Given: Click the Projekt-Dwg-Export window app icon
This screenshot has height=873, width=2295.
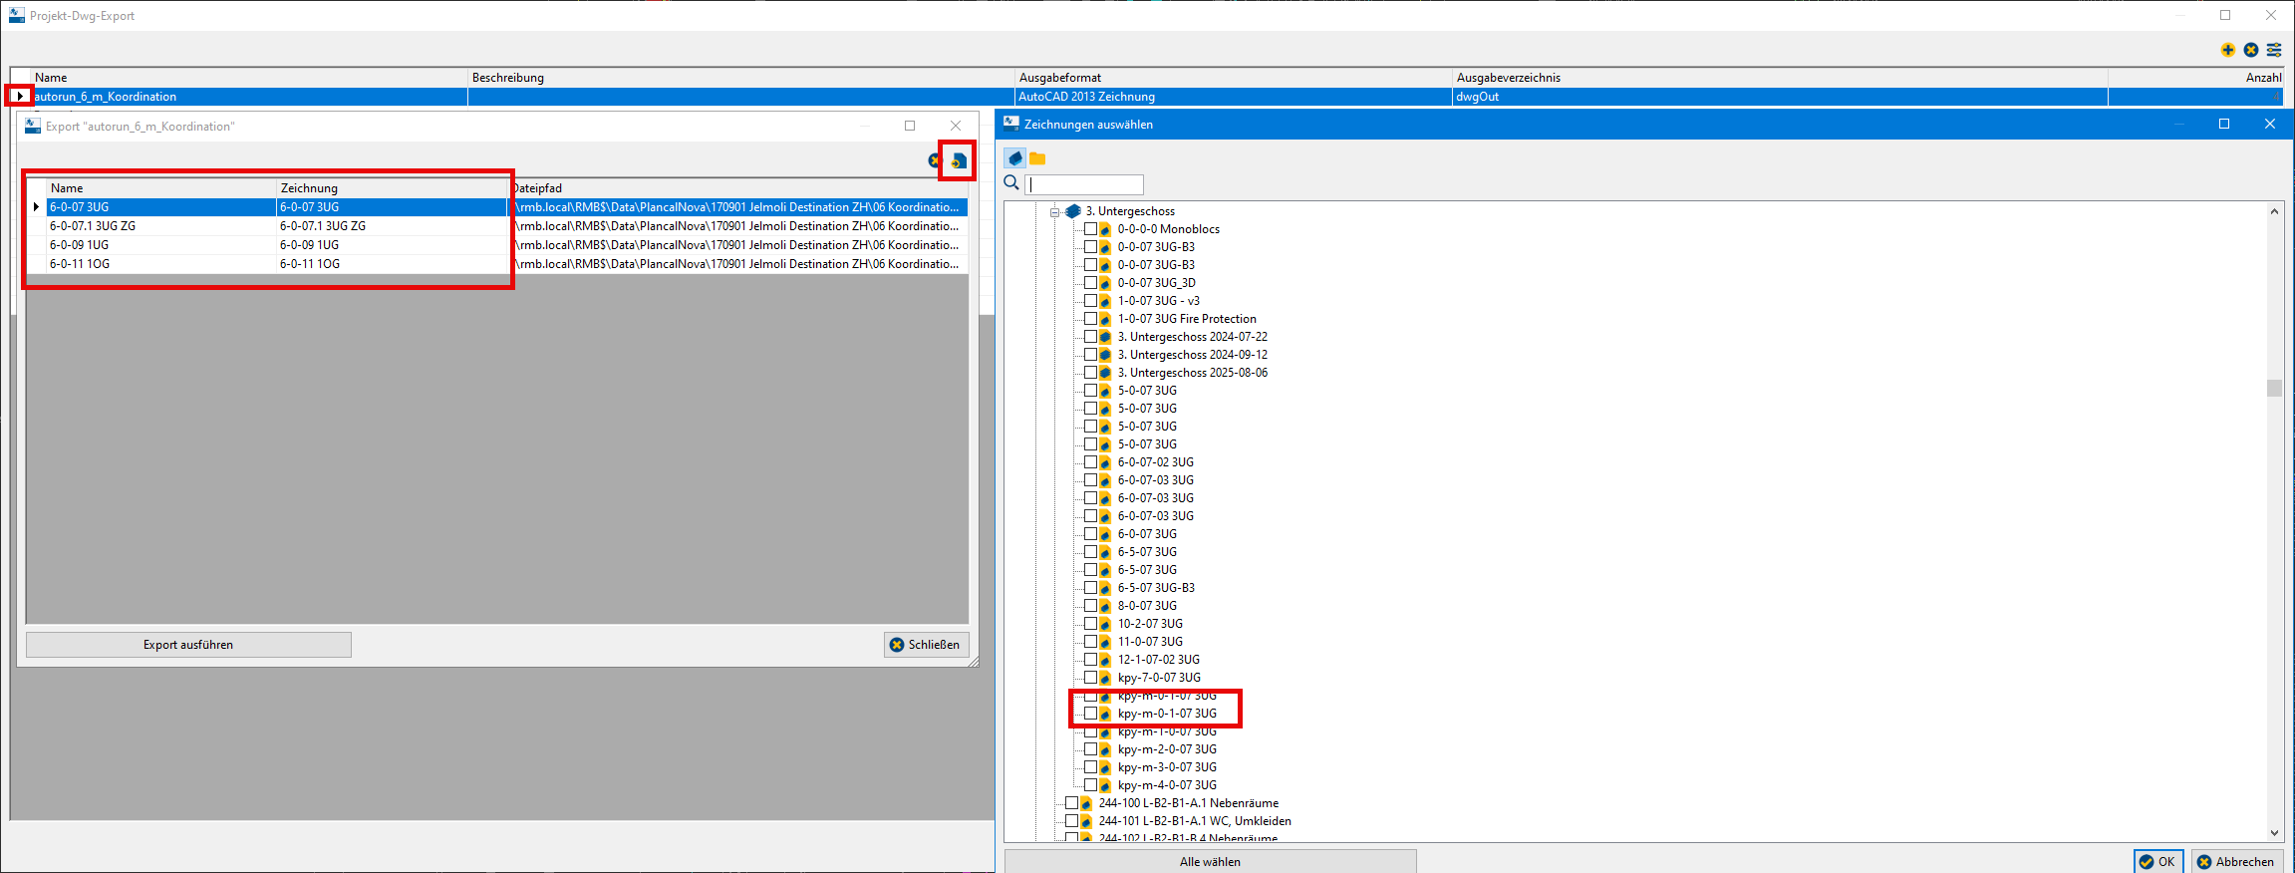Looking at the screenshot, I should pos(16,15).
